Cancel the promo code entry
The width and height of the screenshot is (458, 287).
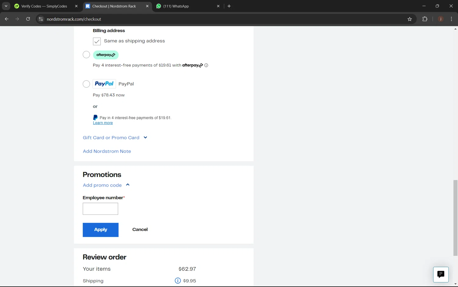(x=140, y=229)
